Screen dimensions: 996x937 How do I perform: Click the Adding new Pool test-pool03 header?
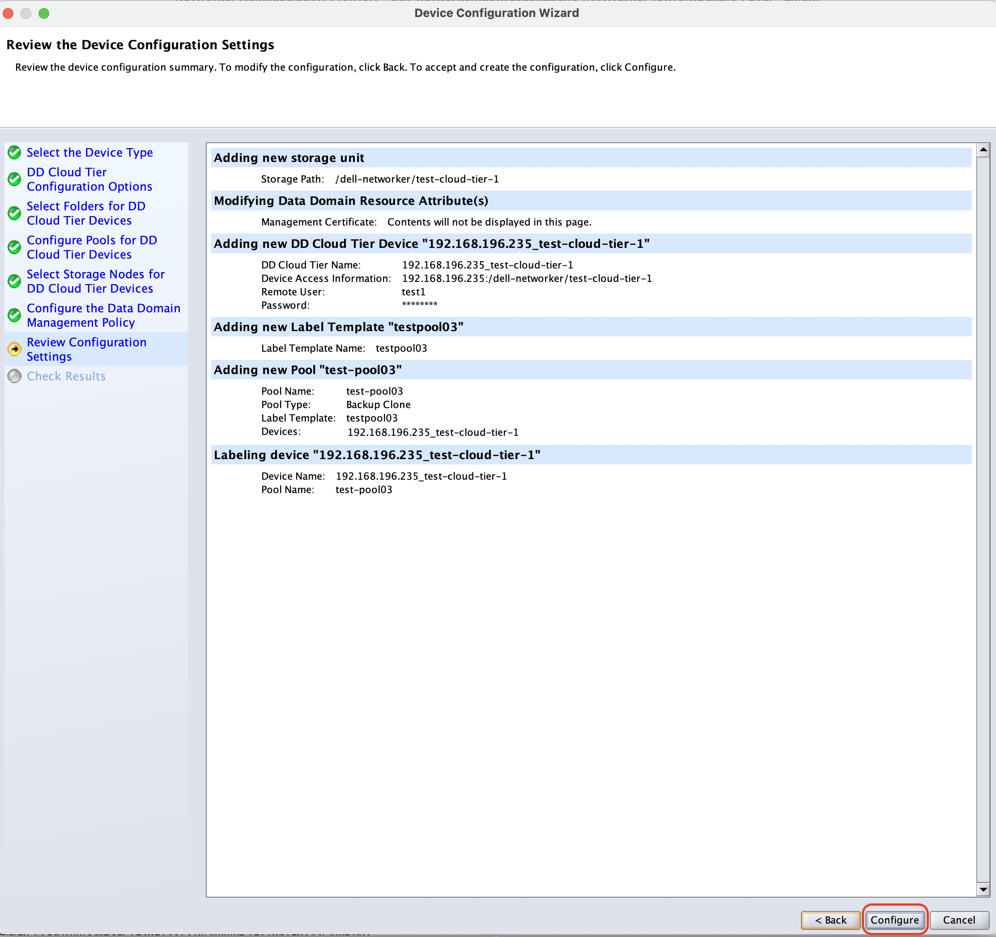click(591, 371)
